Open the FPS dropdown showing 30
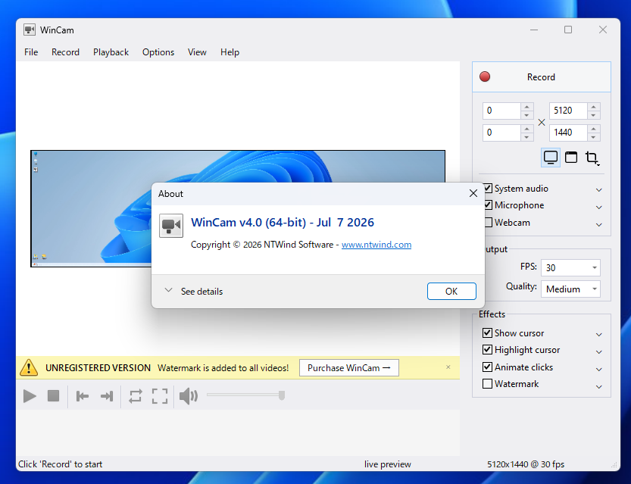Image resolution: width=631 pixels, height=484 pixels. 570,267
